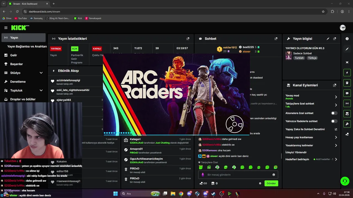This screenshot has height=198, width=353.
Task: Select Yayın in sidebar
Action: (23, 38)
